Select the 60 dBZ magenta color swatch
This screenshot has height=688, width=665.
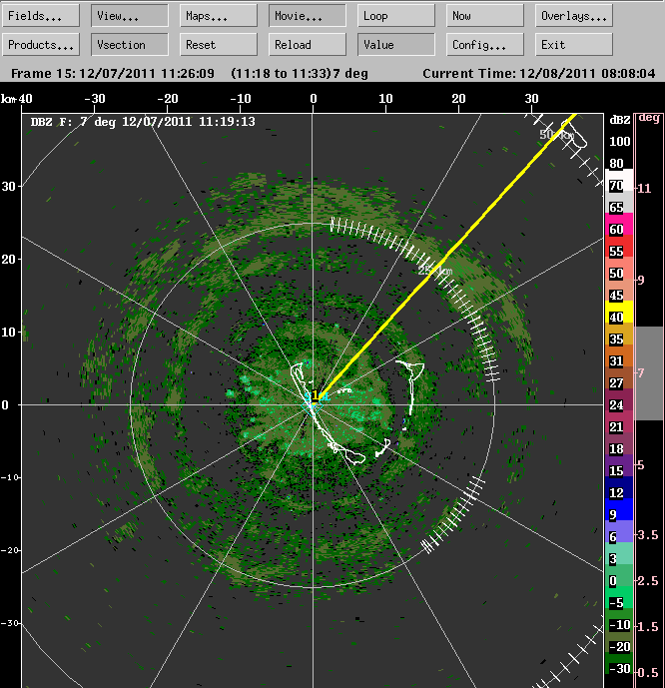(x=619, y=225)
